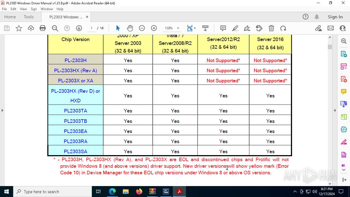Select the PL-2303HX (Rev A) cell
Screen dimensions: 350x197
(x=75, y=71)
